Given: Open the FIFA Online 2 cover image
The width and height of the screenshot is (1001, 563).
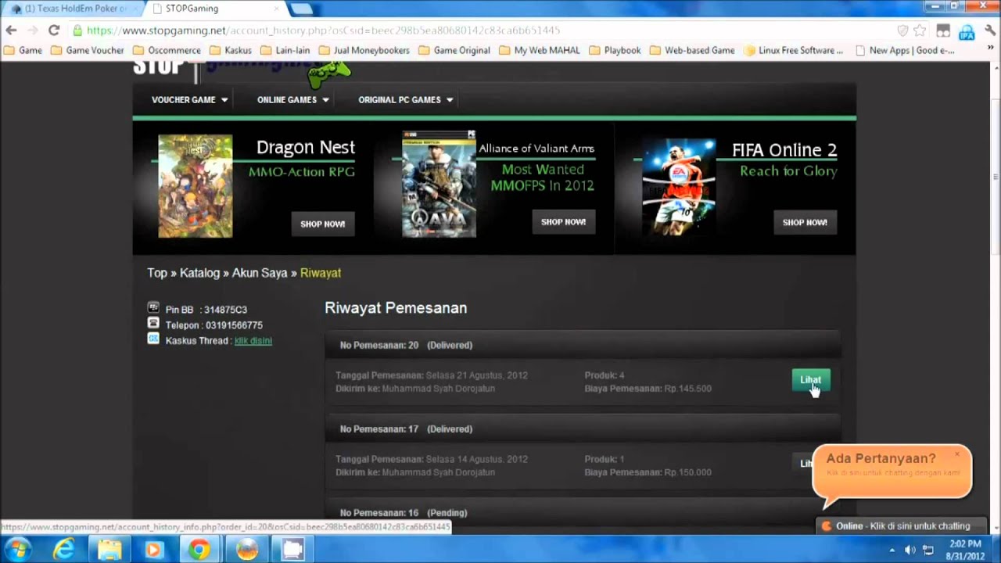Looking at the screenshot, I should coord(679,186).
